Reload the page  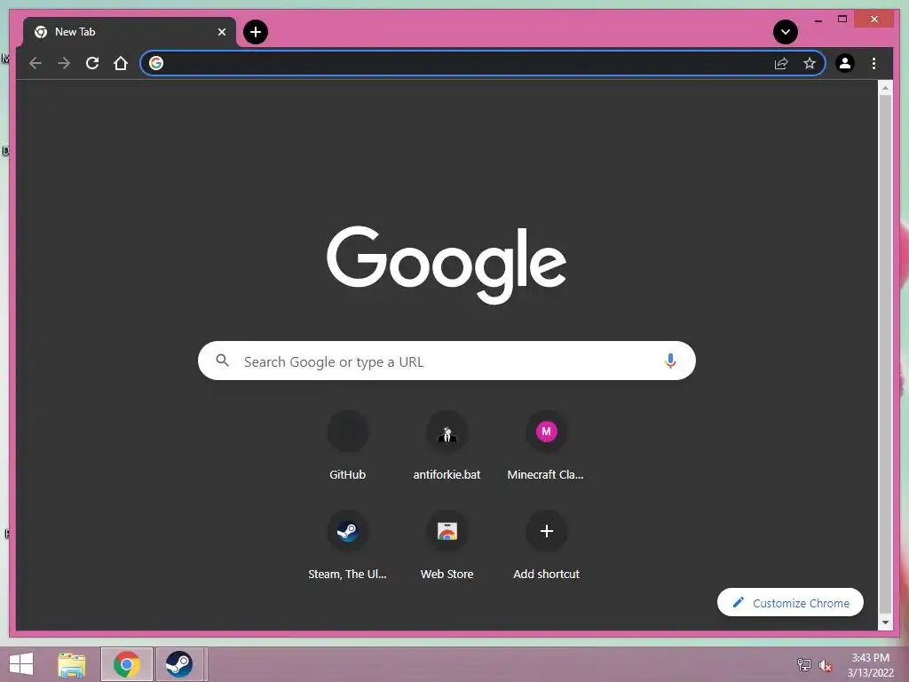pos(92,63)
